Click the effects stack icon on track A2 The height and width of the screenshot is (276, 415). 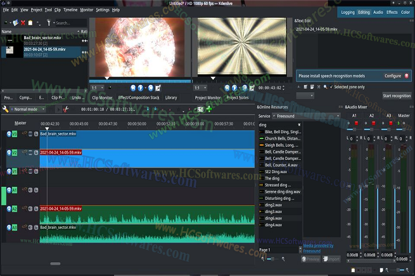(x=24, y=208)
